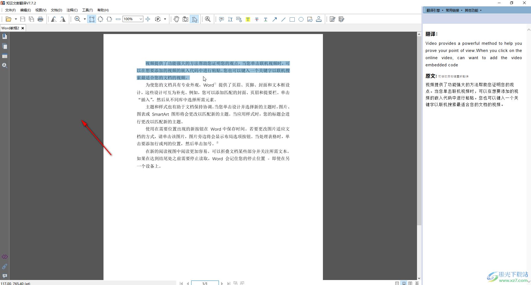The width and height of the screenshot is (531, 285).
Task: Open the 视图(V) menu
Action: click(41, 10)
